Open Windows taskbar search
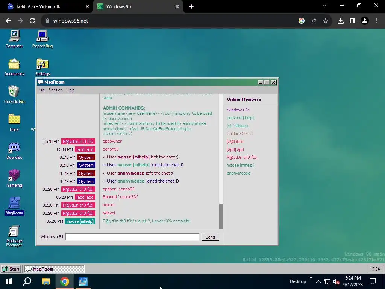 click(27, 281)
